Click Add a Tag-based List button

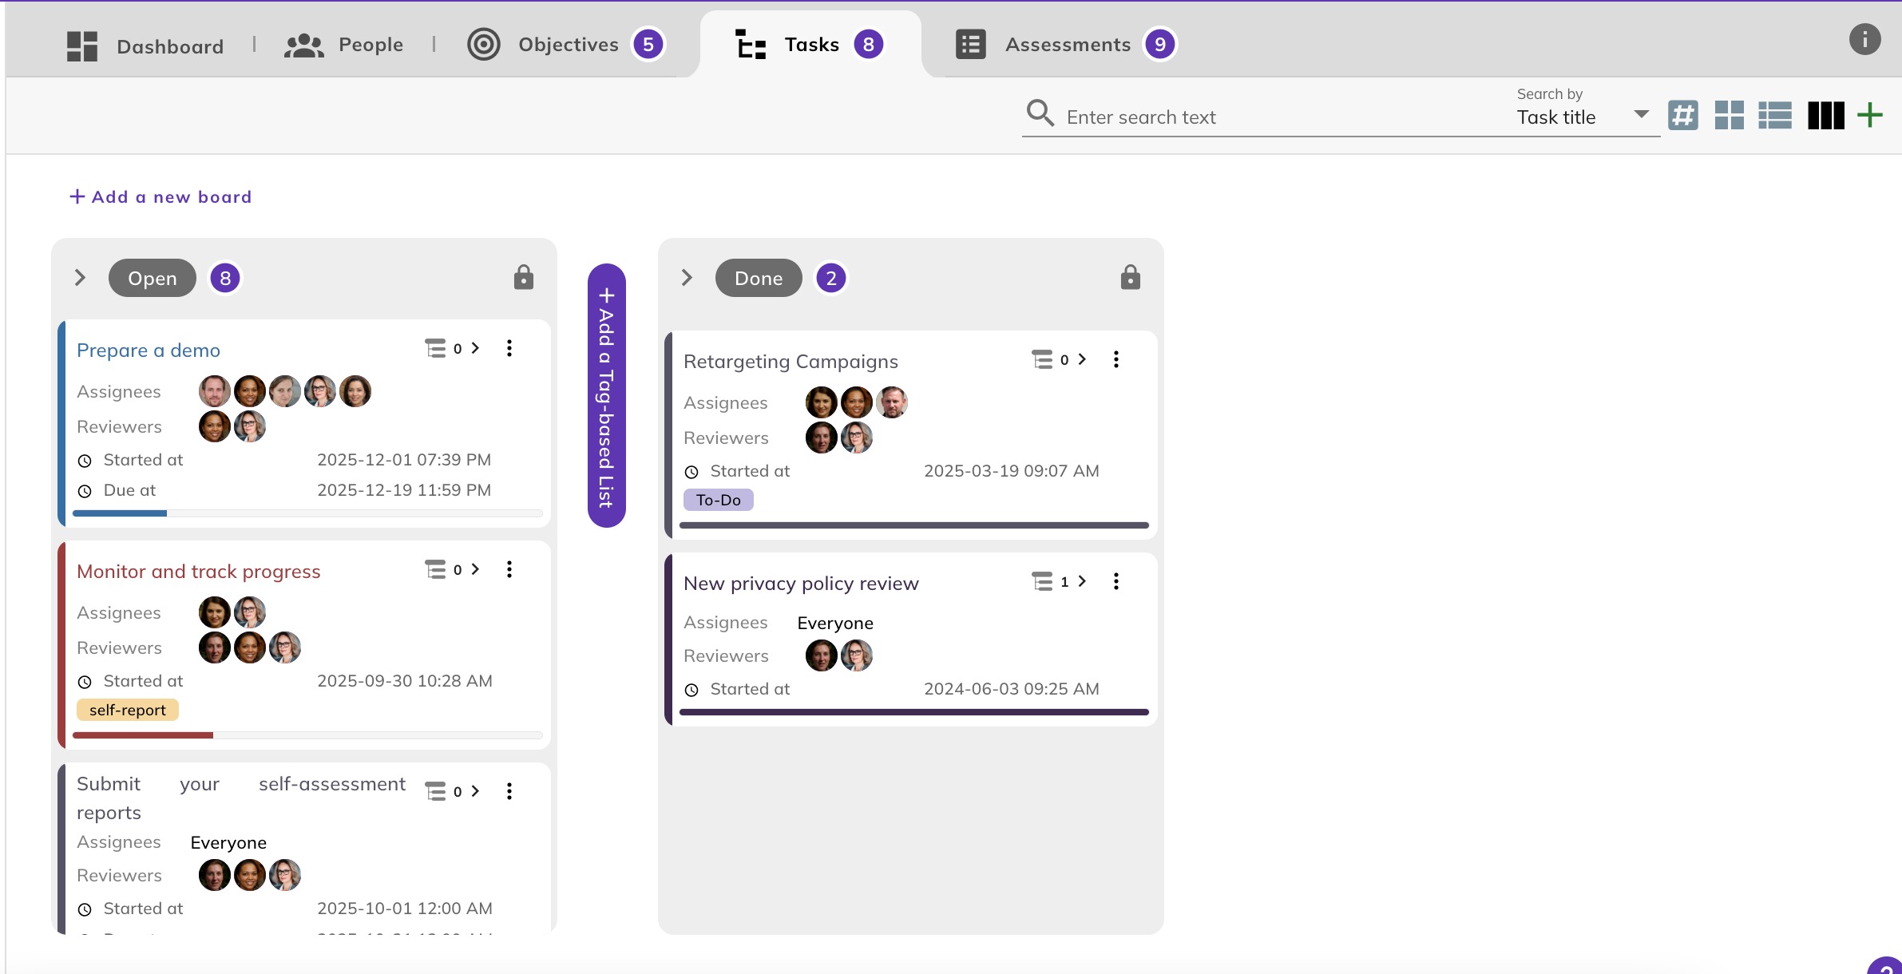click(607, 396)
